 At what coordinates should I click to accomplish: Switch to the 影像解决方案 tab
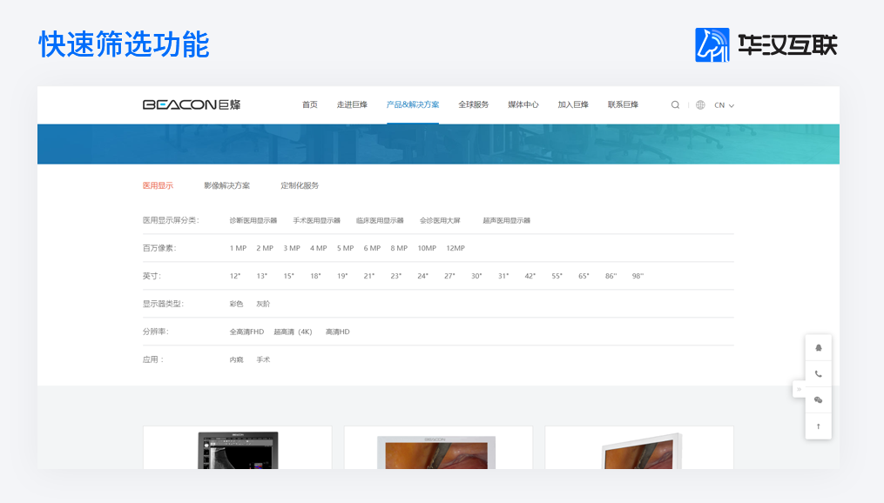coord(226,185)
